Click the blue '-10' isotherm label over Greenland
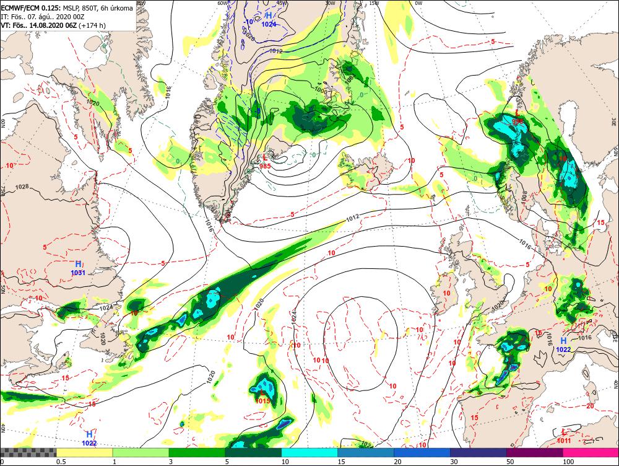The height and width of the screenshot is (466, 619). click(248, 22)
